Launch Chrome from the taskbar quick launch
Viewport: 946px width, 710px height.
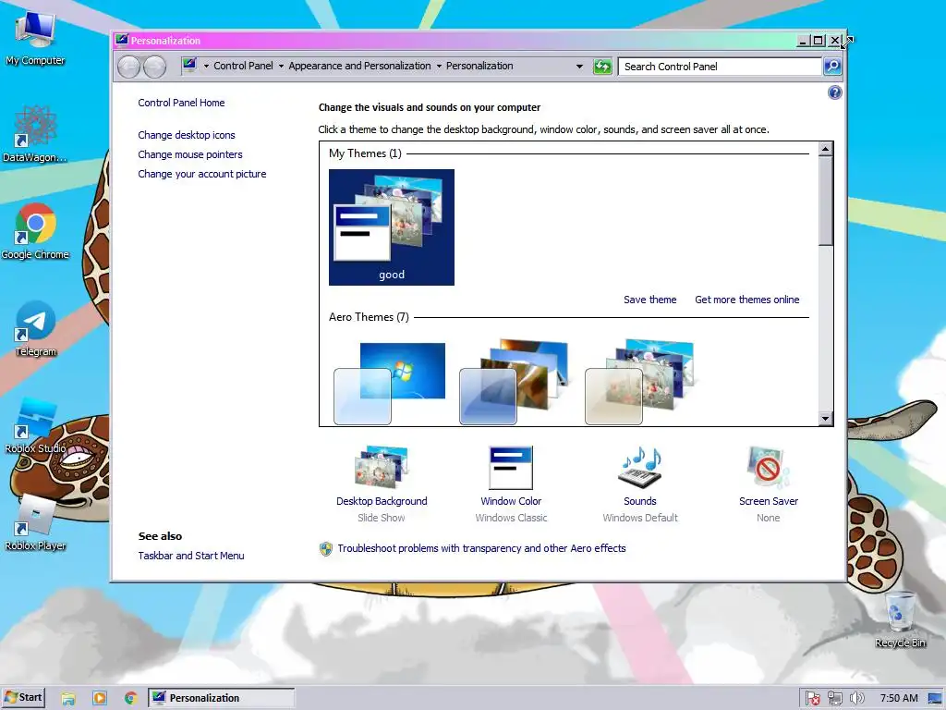pos(131,698)
